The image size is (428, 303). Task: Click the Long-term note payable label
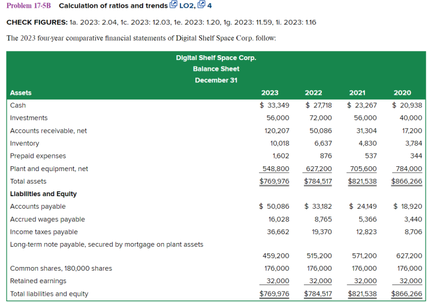tap(107, 245)
